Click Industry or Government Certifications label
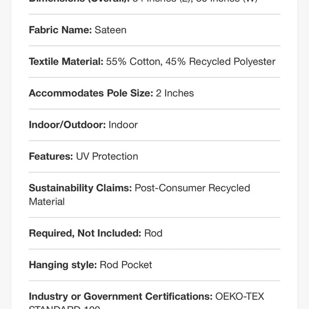 pyautogui.click(x=120, y=296)
